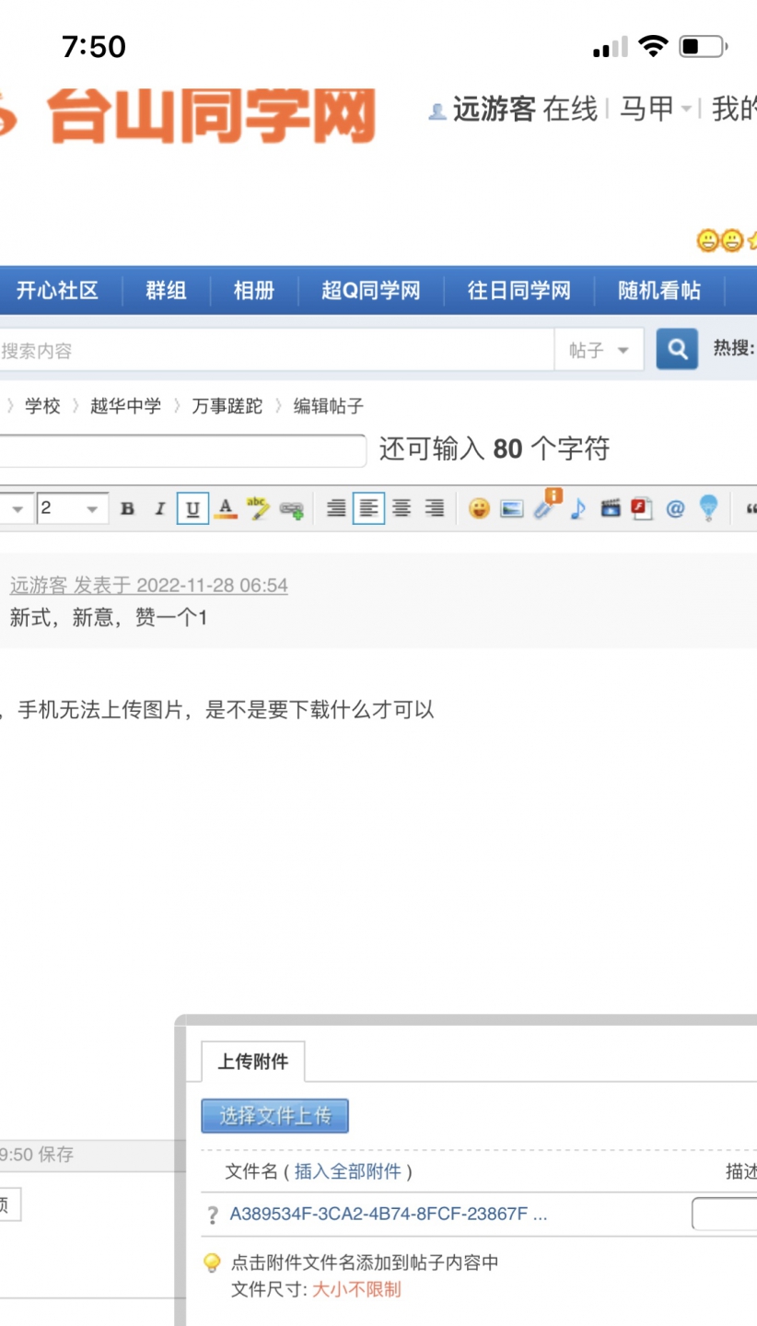Select the 上传附件 tab

[252, 1062]
